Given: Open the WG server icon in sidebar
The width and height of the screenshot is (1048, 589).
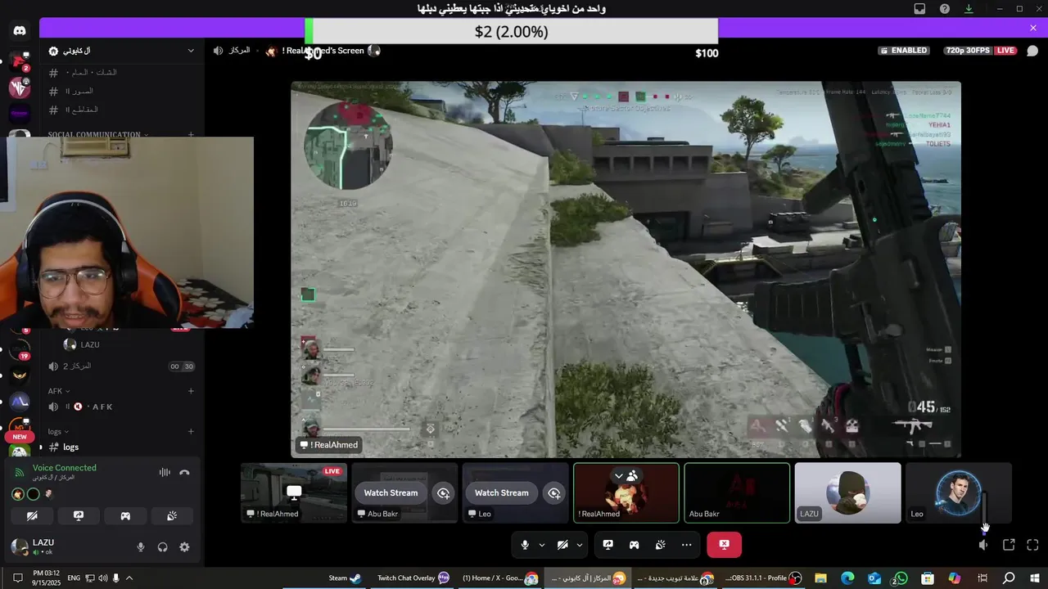Looking at the screenshot, I should (x=19, y=87).
